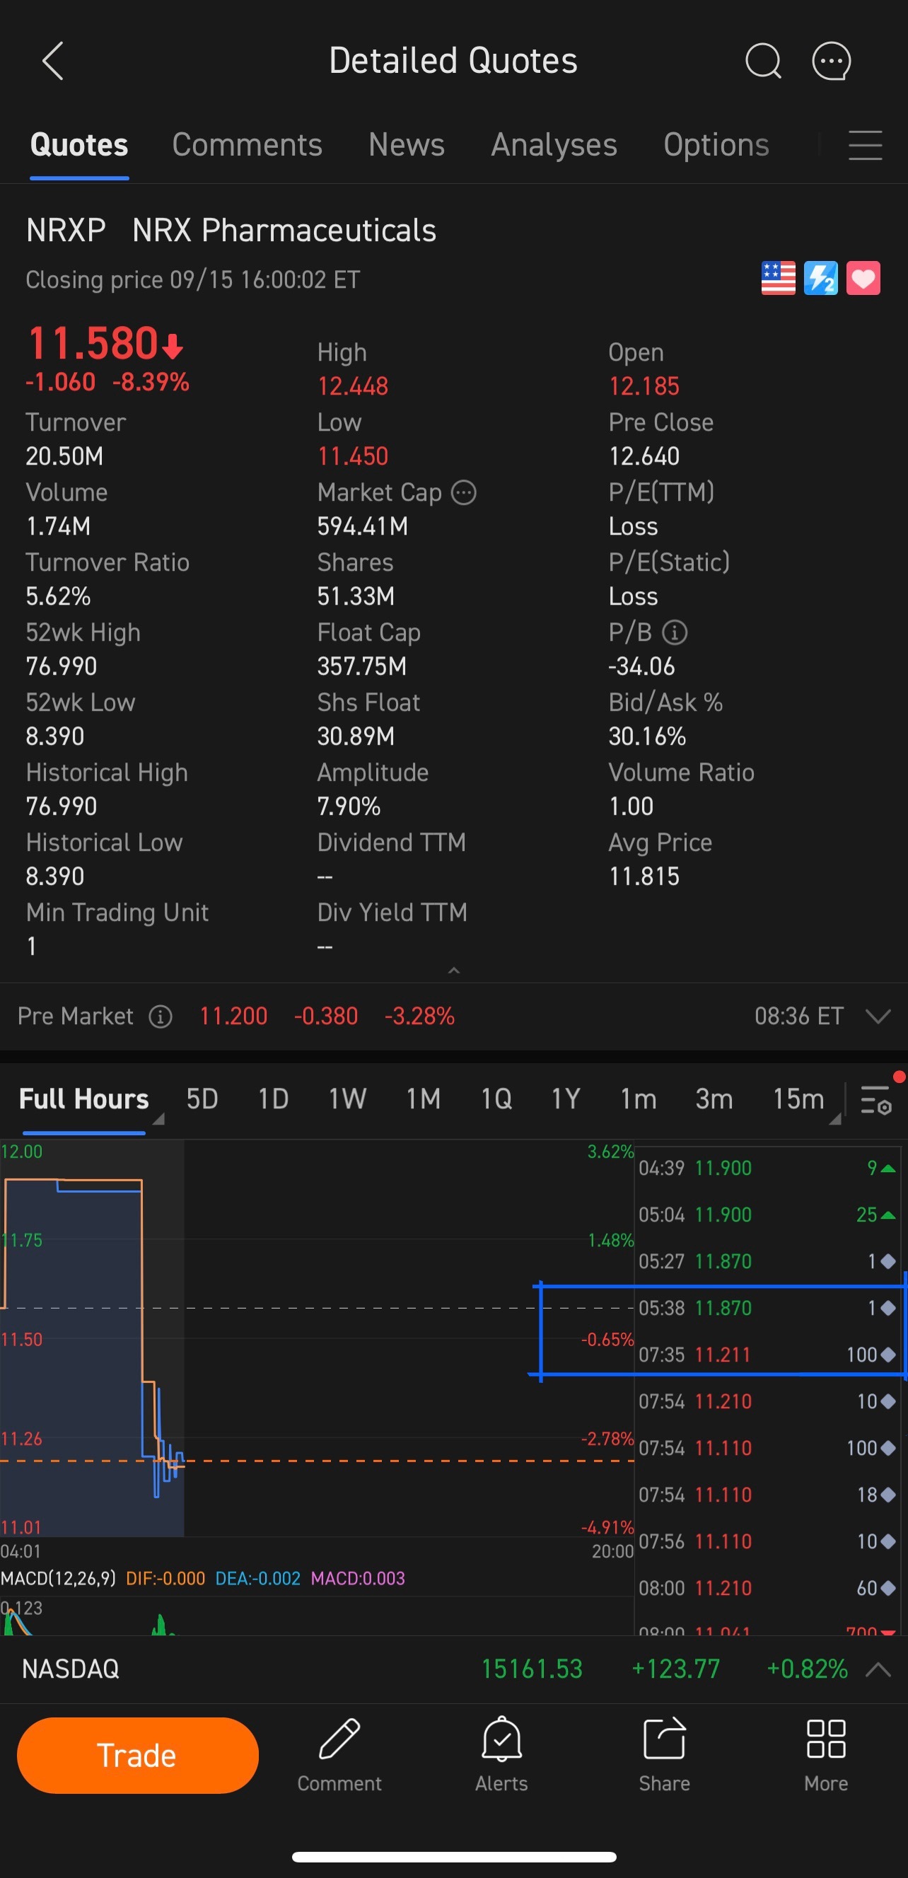
Task: Open search with magnifier icon
Action: click(763, 61)
